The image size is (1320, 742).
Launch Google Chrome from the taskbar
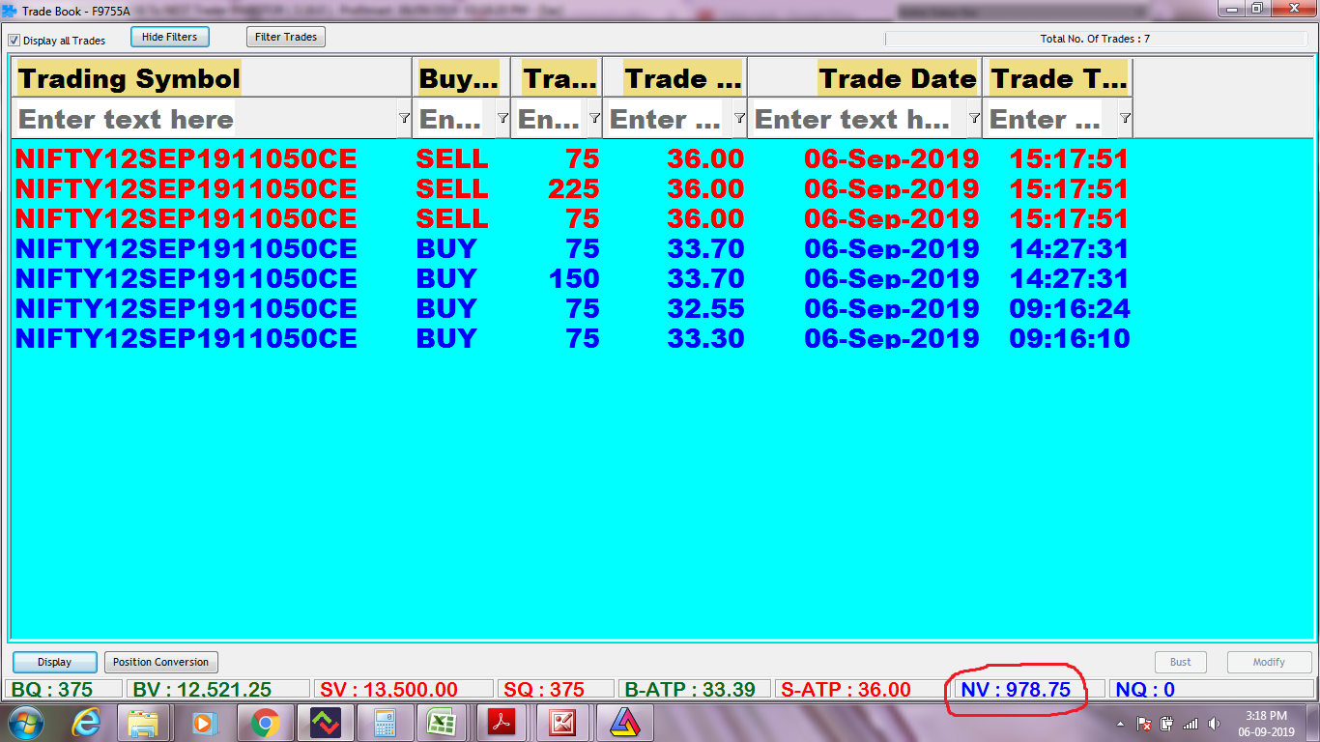[x=265, y=722]
